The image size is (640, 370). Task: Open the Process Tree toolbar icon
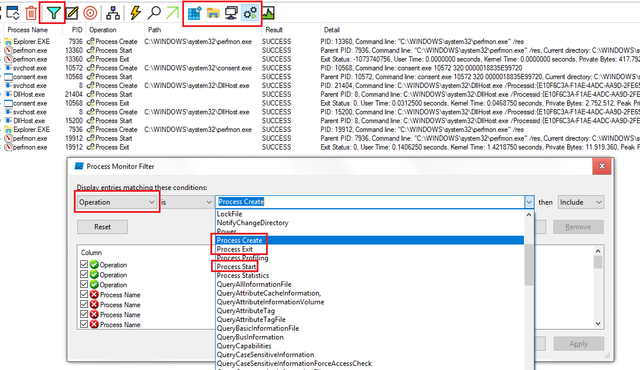113,13
